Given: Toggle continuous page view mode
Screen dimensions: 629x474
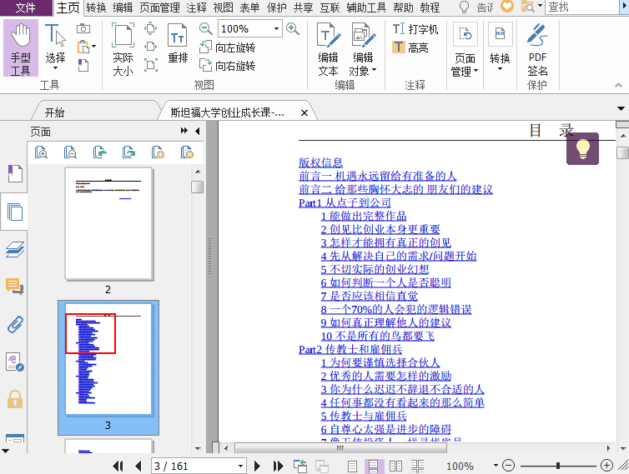Looking at the screenshot, I should click(374, 466).
